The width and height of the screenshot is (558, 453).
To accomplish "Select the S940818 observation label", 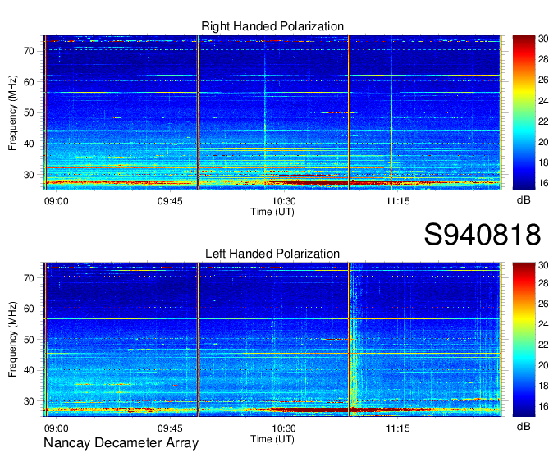I will tap(483, 235).
